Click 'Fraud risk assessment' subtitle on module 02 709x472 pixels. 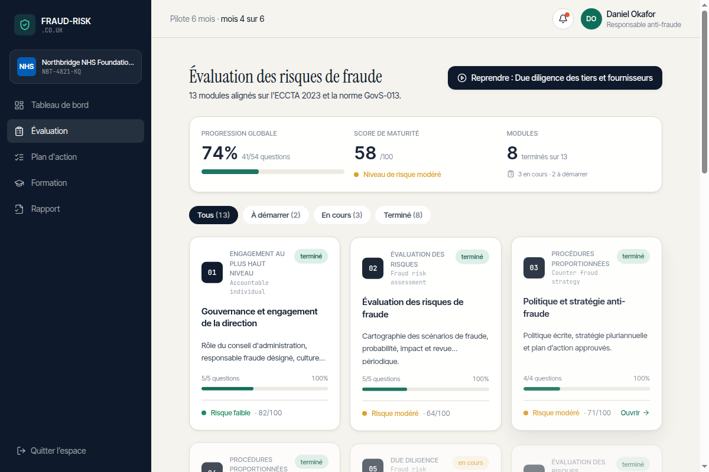408,278
